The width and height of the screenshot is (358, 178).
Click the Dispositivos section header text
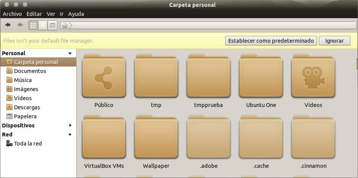(x=18, y=125)
